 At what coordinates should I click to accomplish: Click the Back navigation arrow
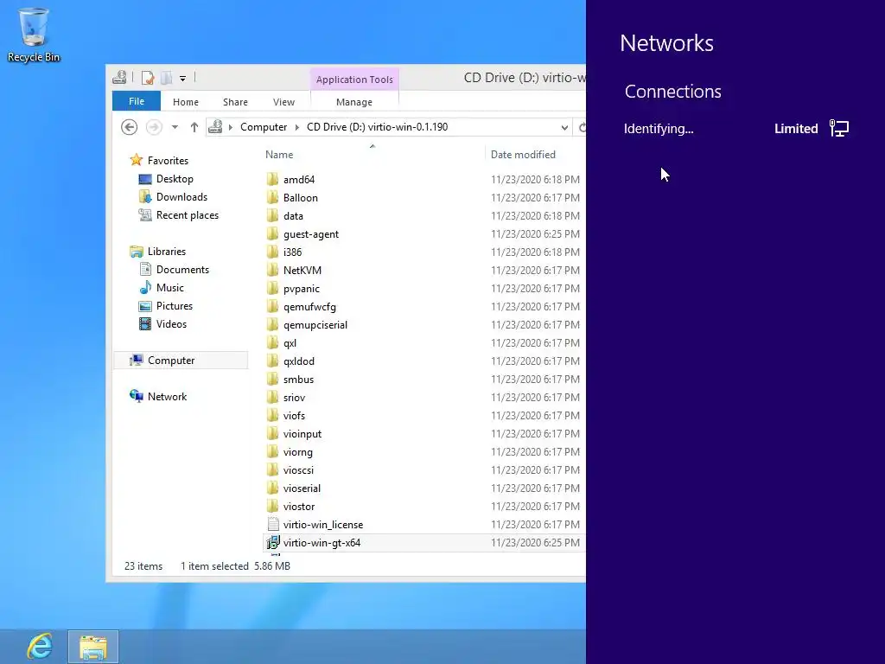pyautogui.click(x=130, y=127)
